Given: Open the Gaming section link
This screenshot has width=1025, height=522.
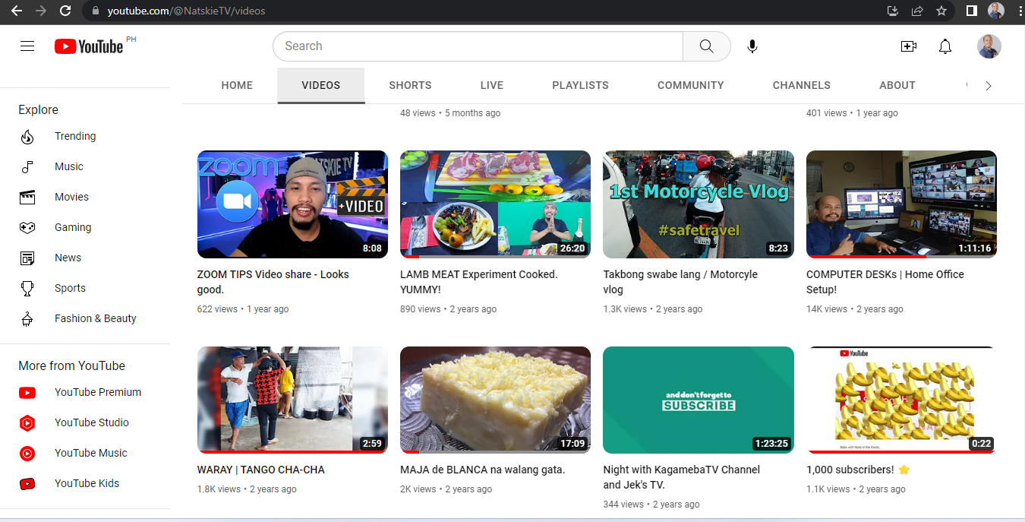Looking at the screenshot, I should pyautogui.click(x=73, y=228).
